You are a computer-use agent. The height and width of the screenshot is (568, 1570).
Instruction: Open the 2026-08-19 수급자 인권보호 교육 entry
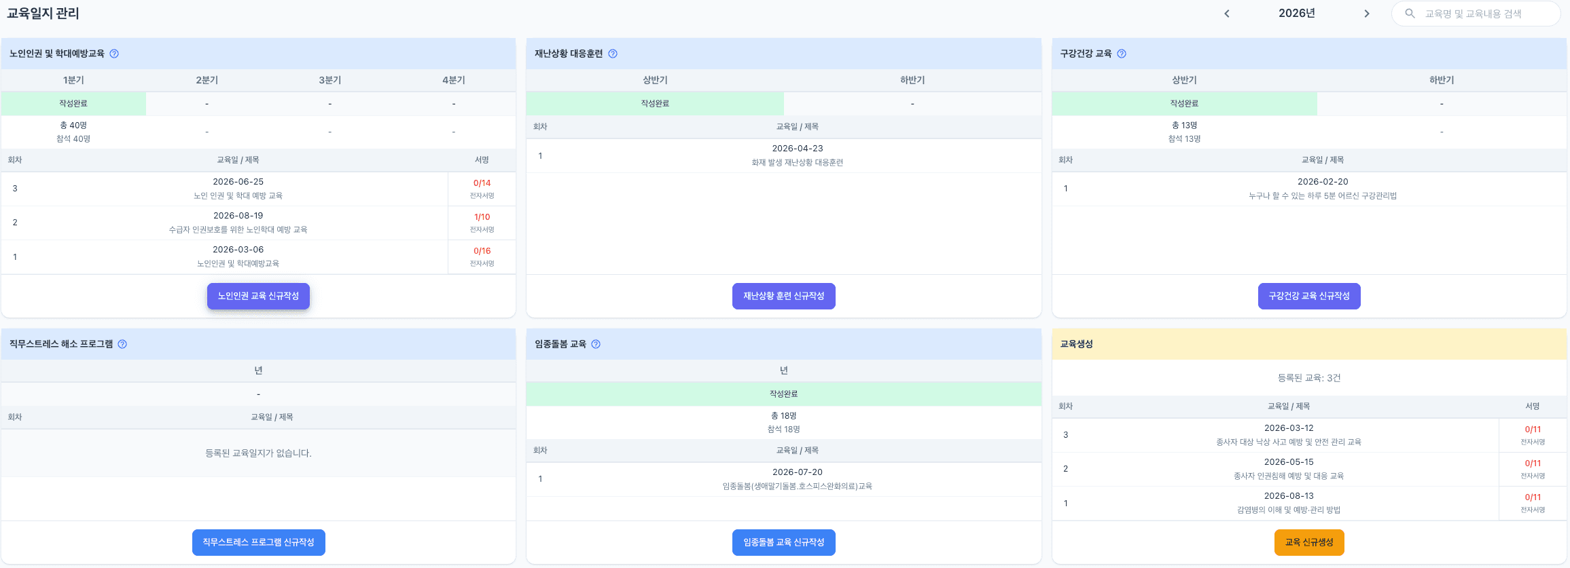click(238, 223)
